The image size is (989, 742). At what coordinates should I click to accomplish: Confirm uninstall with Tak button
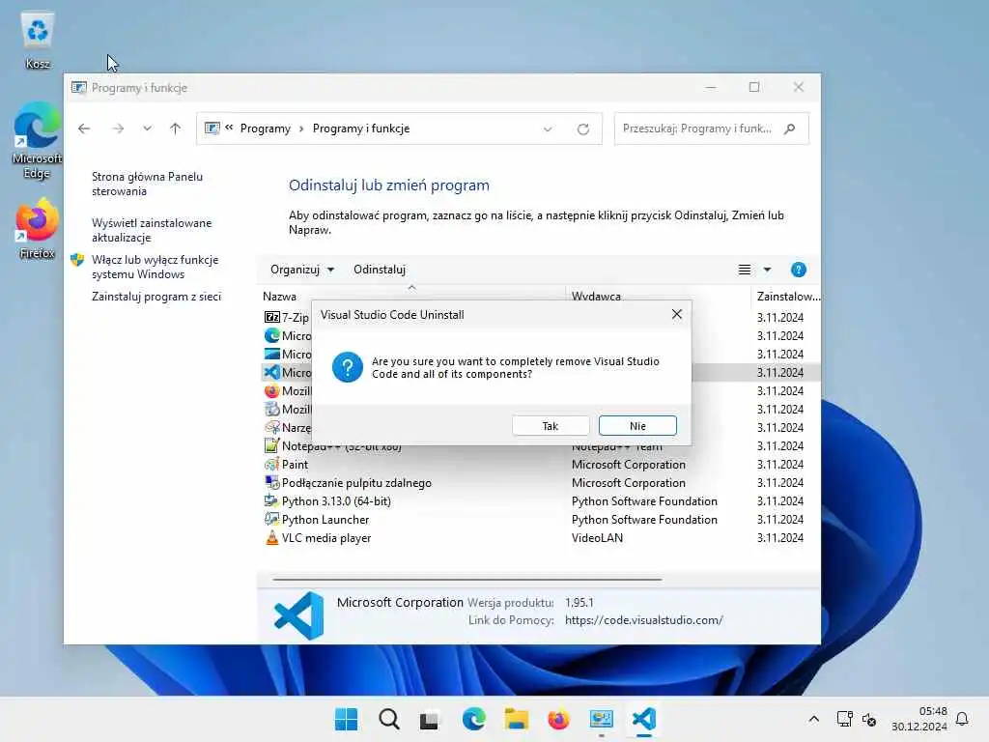tap(550, 426)
